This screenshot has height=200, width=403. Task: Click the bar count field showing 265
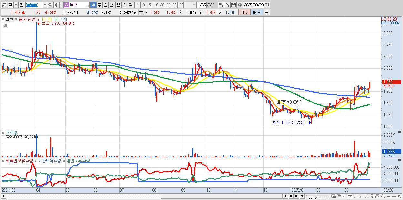pyautogui.click(x=201, y=5)
